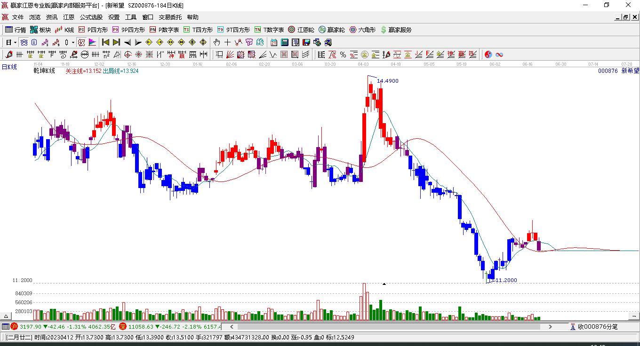Select the crosshair cursor tool

point(228,42)
